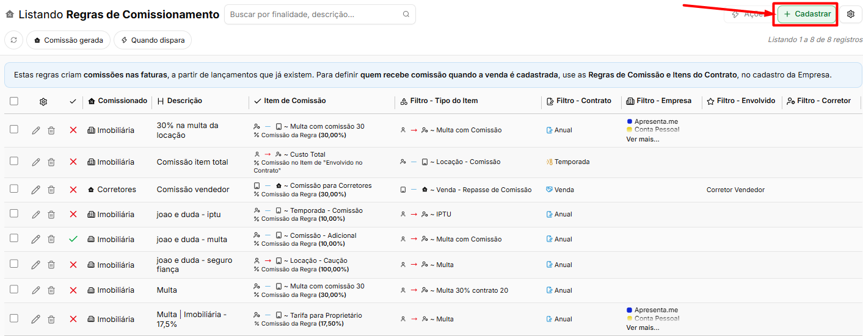This screenshot has height=336, width=863.
Task: Check the checkbox on 'Multa' 30,00% row
Action: (14, 290)
